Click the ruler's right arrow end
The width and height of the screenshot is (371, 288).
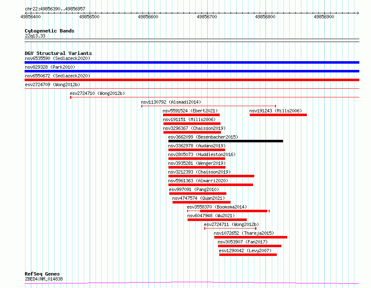pyautogui.click(x=358, y=13)
